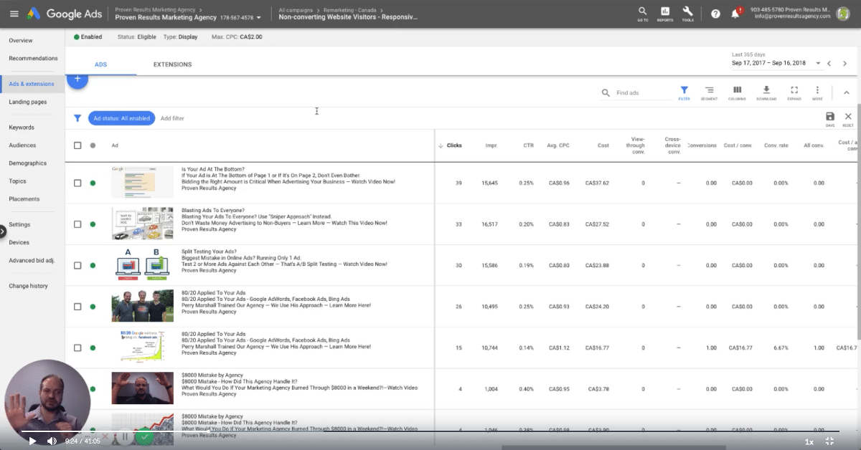This screenshot has width=861, height=450.
Task: Switch to the Ads tab
Action: [101, 64]
